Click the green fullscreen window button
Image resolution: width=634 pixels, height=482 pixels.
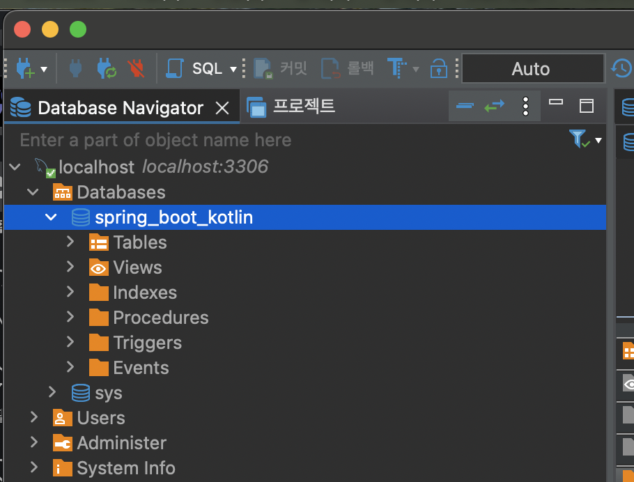pyautogui.click(x=78, y=29)
